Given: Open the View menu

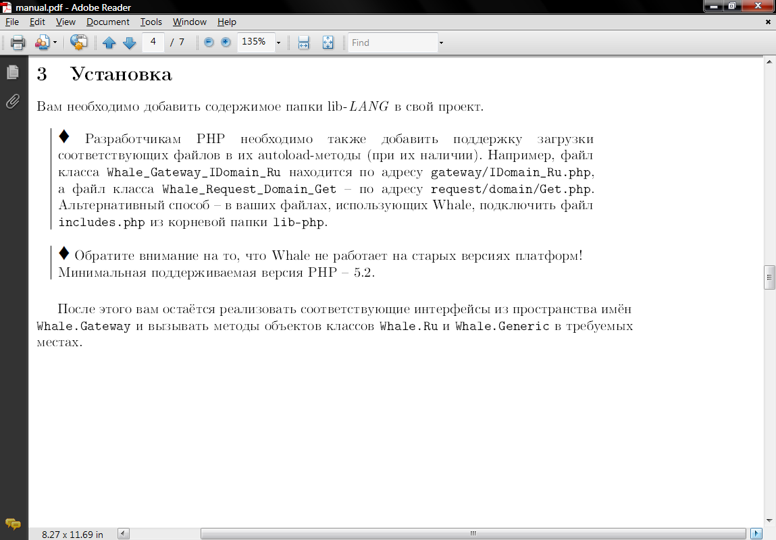Looking at the screenshot, I should (66, 22).
